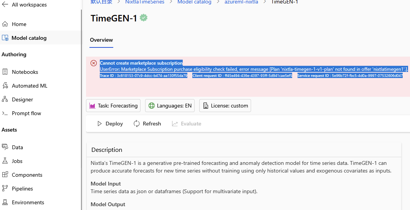This screenshot has height=210, width=410.
Task: Click the Model Input heading
Action: 106,184
